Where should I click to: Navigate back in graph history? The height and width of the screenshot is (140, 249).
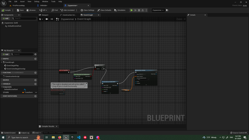[47, 19]
